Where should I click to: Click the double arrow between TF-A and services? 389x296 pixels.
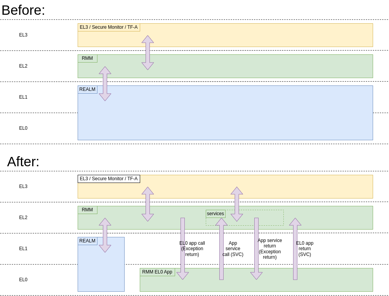237,204
